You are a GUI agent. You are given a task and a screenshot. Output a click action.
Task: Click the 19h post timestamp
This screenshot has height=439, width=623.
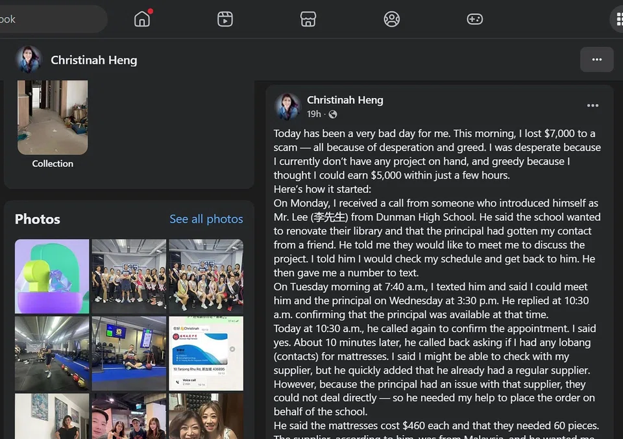[x=313, y=114]
